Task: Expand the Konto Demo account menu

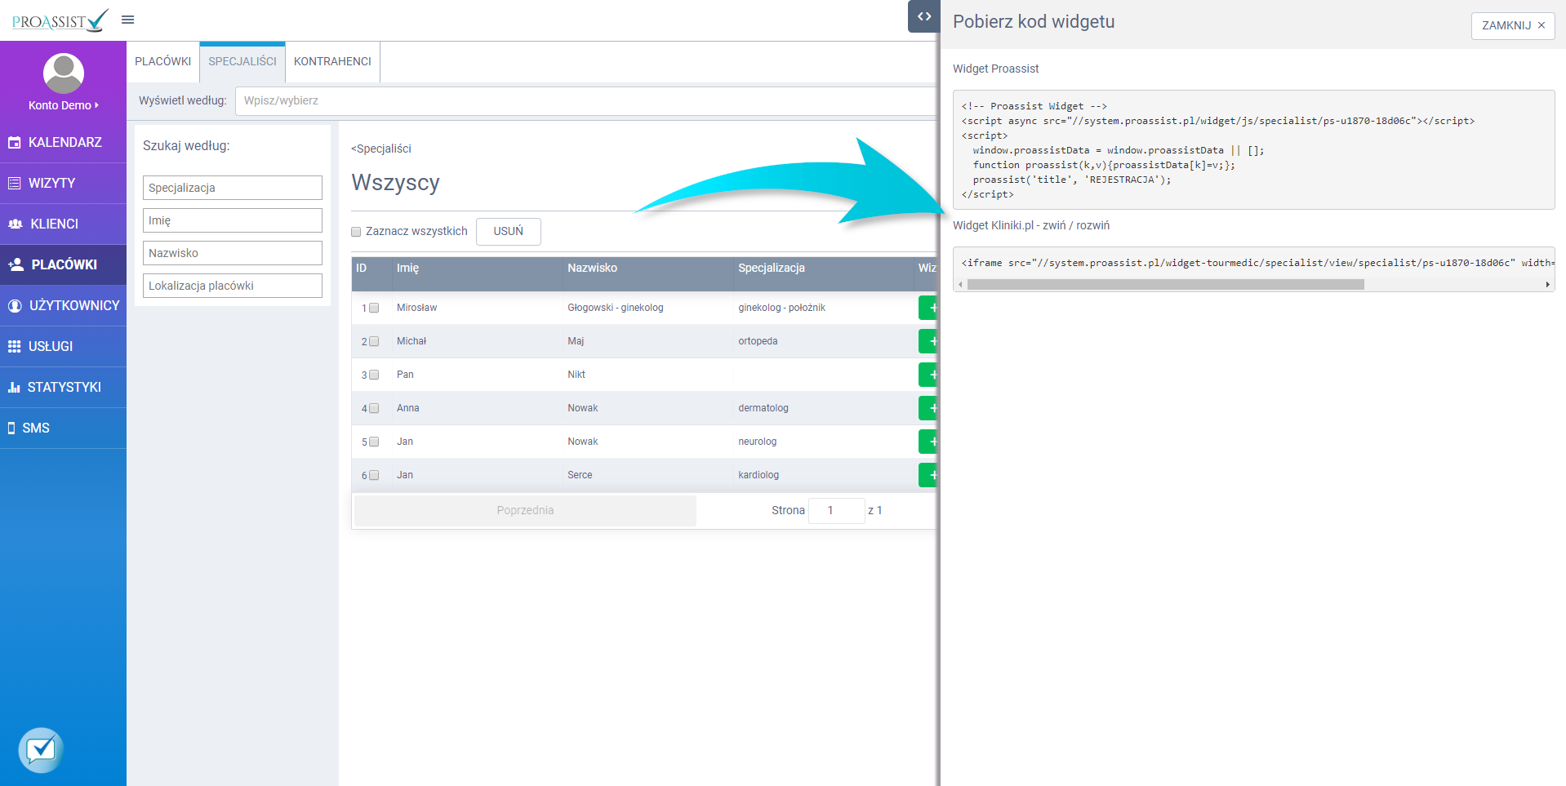Action: pyautogui.click(x=64, y=105)
